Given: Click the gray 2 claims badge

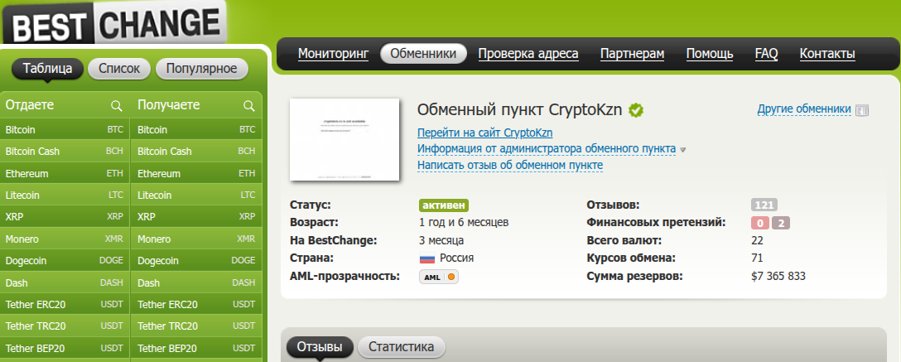Looking at the screenshot, I should pos(781,223).
